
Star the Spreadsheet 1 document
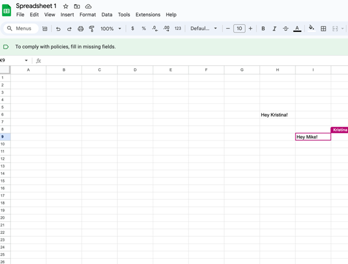65,6
